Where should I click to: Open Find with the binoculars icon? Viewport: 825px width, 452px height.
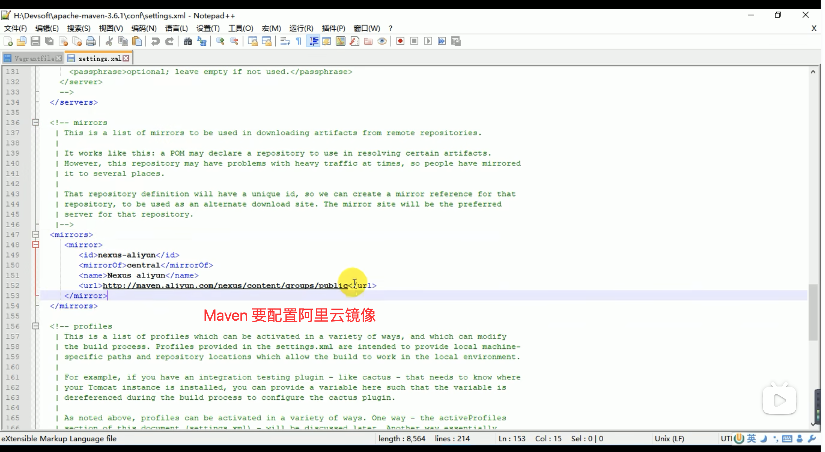188,41
